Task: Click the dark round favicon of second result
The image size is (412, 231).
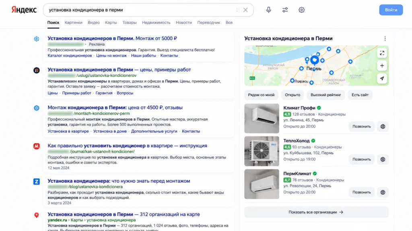Action: (x=37, y=70)
